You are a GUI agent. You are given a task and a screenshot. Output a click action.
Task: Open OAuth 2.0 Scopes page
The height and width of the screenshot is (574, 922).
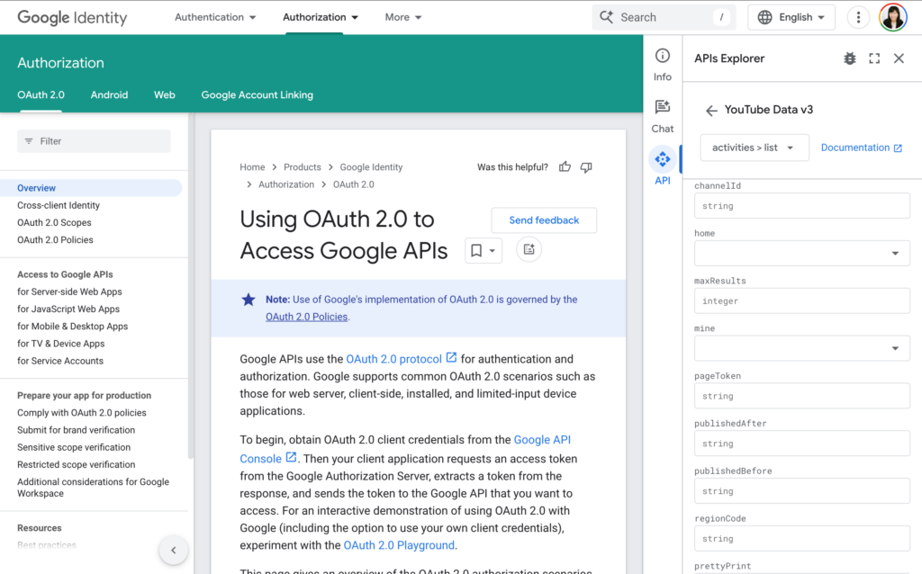54,222
